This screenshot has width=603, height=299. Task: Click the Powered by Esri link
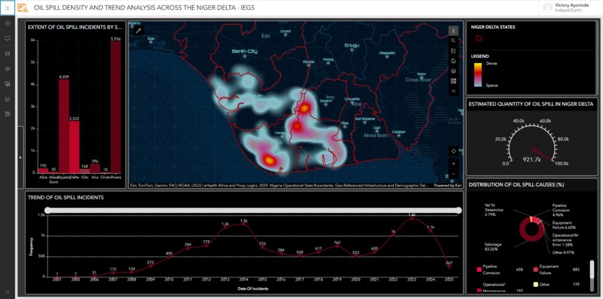tap(448, 185)
